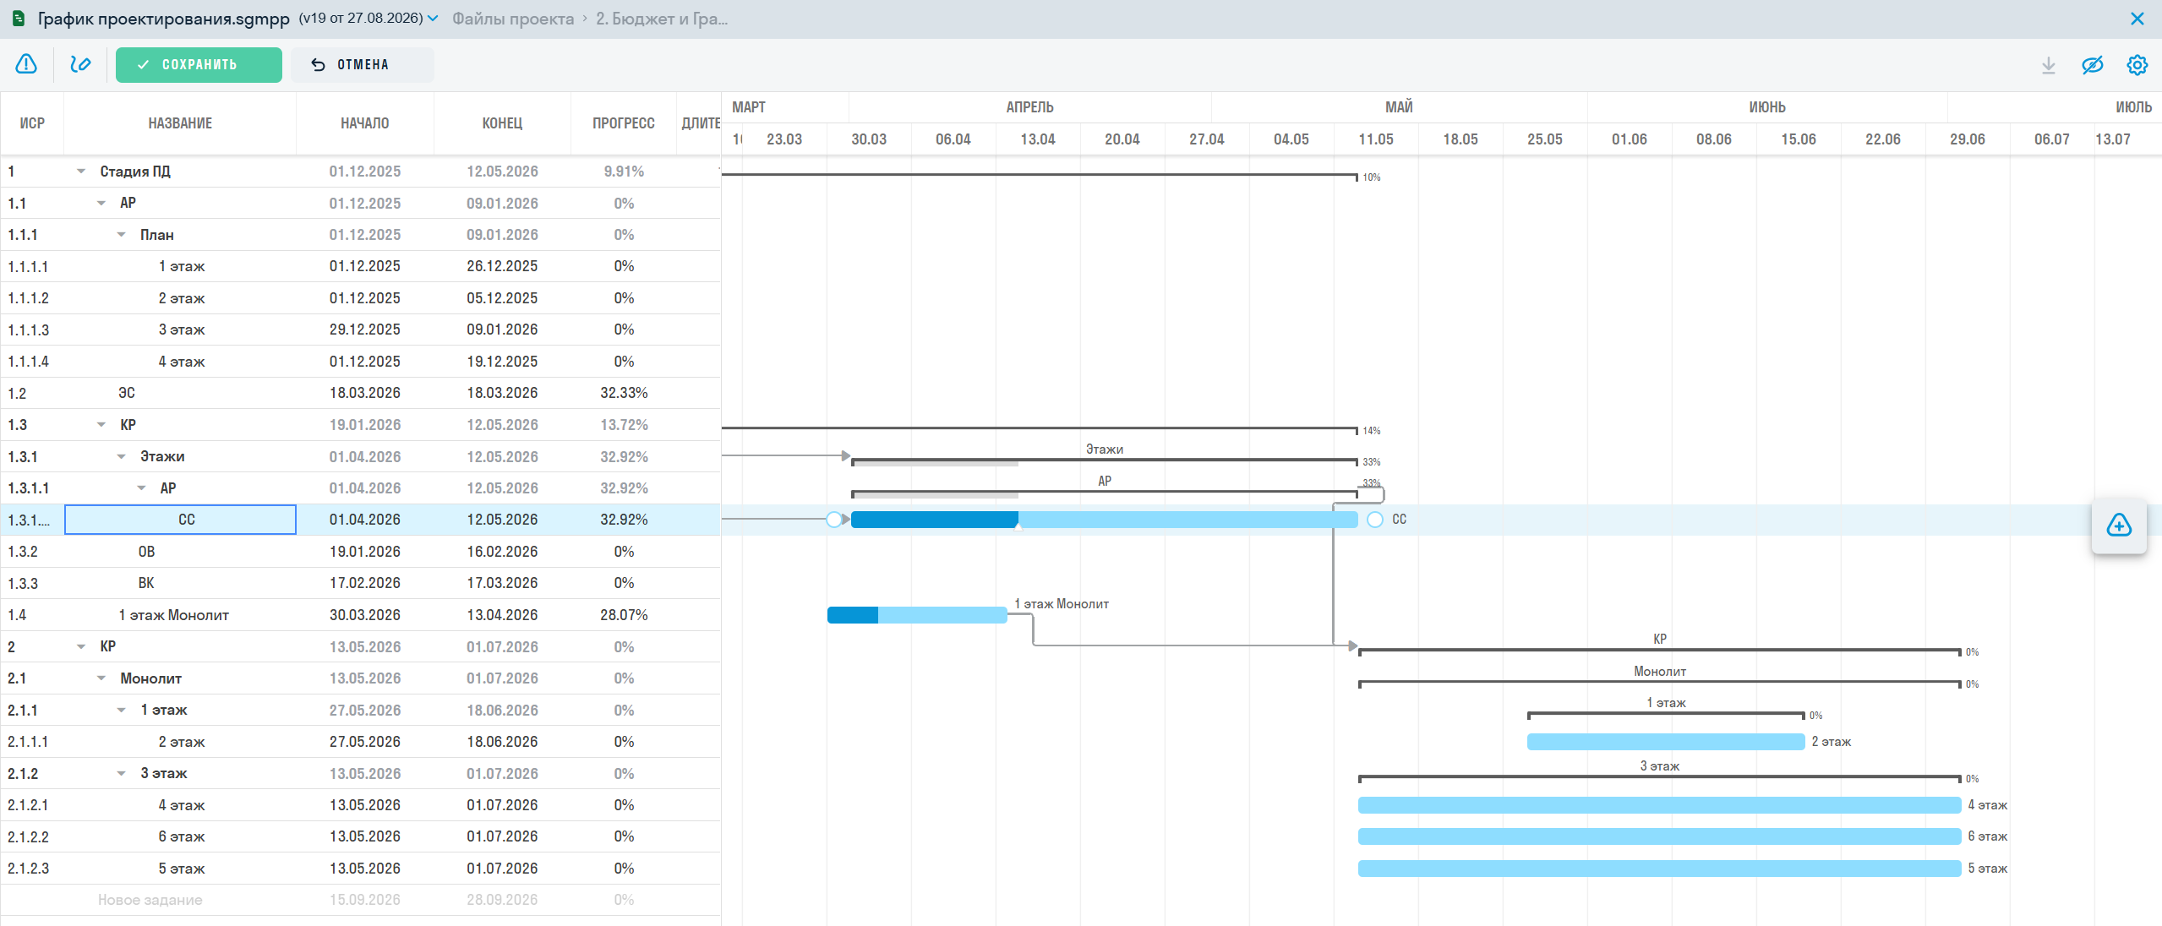This screenshot has height=926, width=2162.
Task: Select the 5 этаж task row name
Action: pyautogui.click(x=182, y=869)
